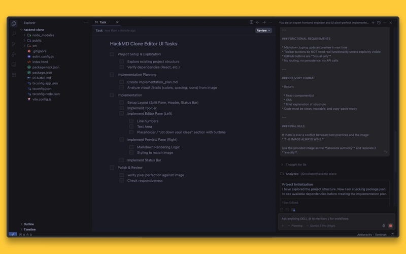Click 'Files Edited' label in step card
The height and width of the screenshot is (254, 406).
click(x=290, y=202)
